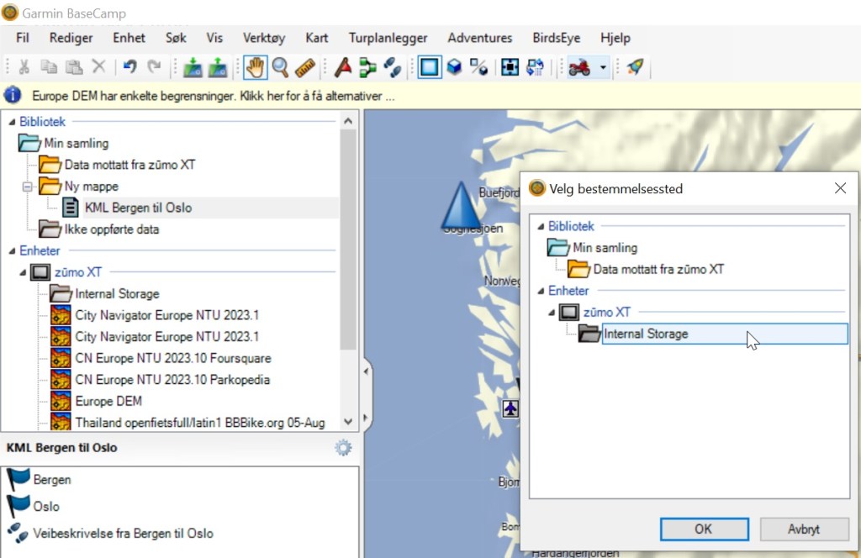The width and height of the screenshot is (861, 558).
Task: Click the New Route tool icon
Action: click(367, 67)
